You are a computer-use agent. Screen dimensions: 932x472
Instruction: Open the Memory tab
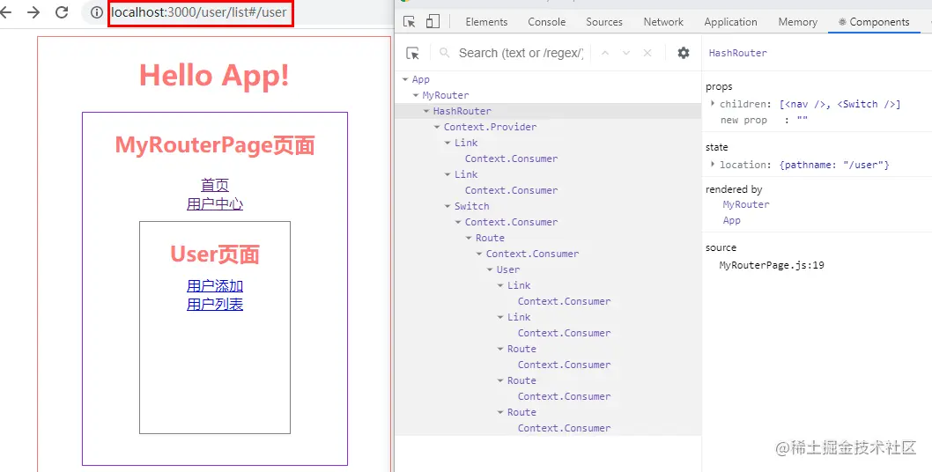[798, 22]
